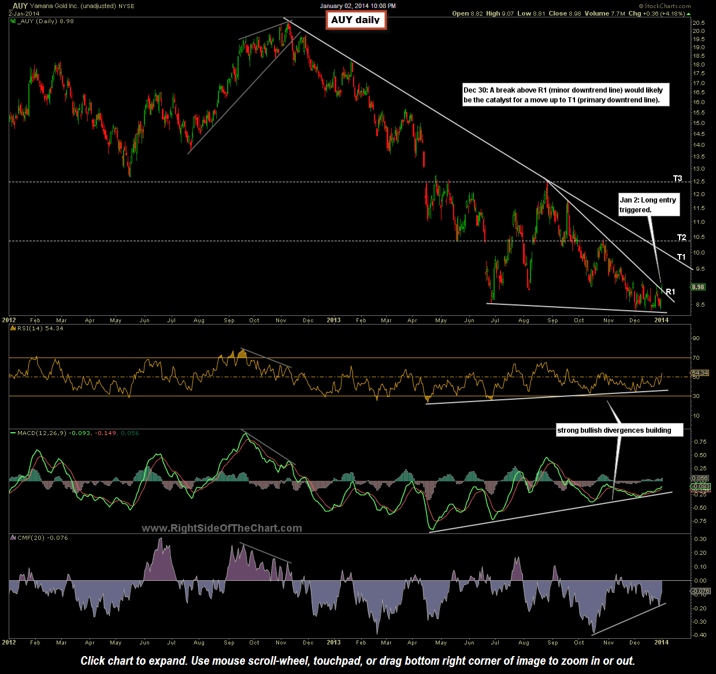This screenshot has width=716, height=674.
Task: Open the © StockCharts.com link
Action: (666, 6)
